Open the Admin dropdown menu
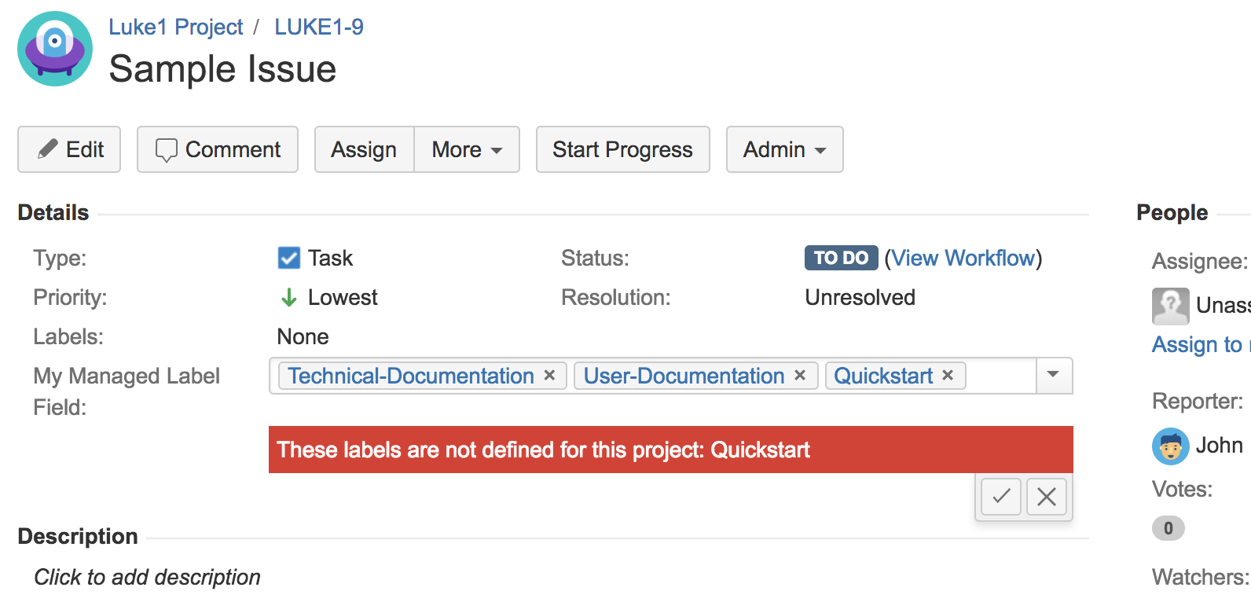Viewport: 1251px width, 602px height. [x=783, y=149]
